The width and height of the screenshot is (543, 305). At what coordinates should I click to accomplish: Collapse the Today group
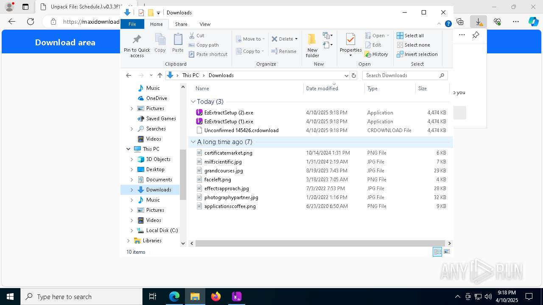click(x=193, y=102)
